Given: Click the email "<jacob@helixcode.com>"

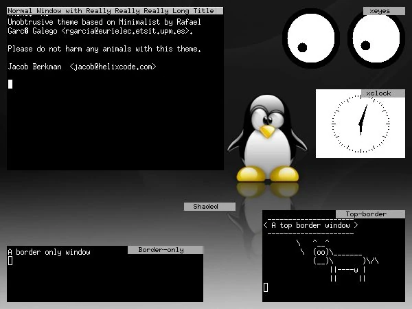Looking at the screenshot, I should pos(113,67).
